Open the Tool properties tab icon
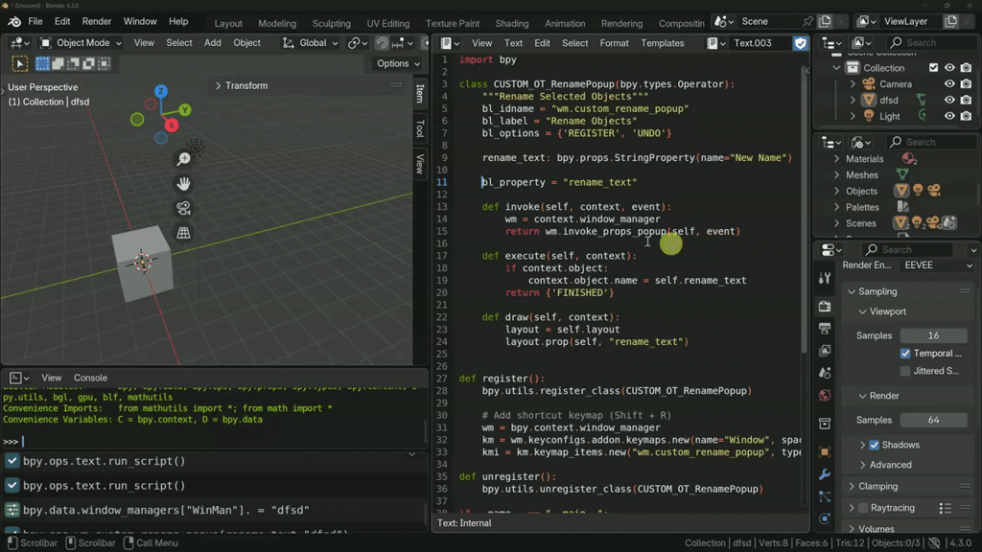 point(825,279)
